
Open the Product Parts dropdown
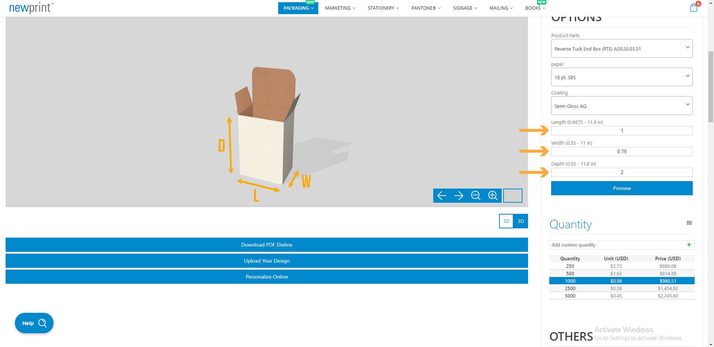pos(621,48)
